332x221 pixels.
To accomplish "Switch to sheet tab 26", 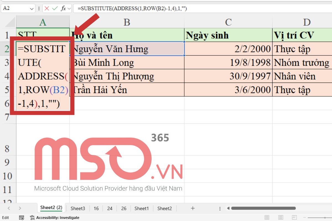I will point(124,209).
